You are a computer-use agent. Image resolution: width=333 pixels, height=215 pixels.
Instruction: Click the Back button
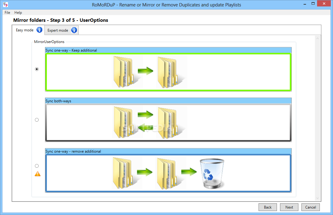[267, 207]
